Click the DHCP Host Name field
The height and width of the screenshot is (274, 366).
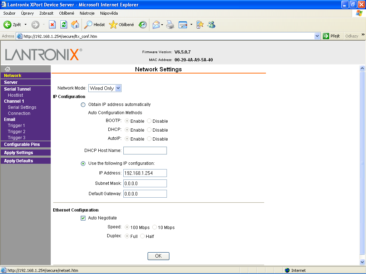[x=145, y=151]
